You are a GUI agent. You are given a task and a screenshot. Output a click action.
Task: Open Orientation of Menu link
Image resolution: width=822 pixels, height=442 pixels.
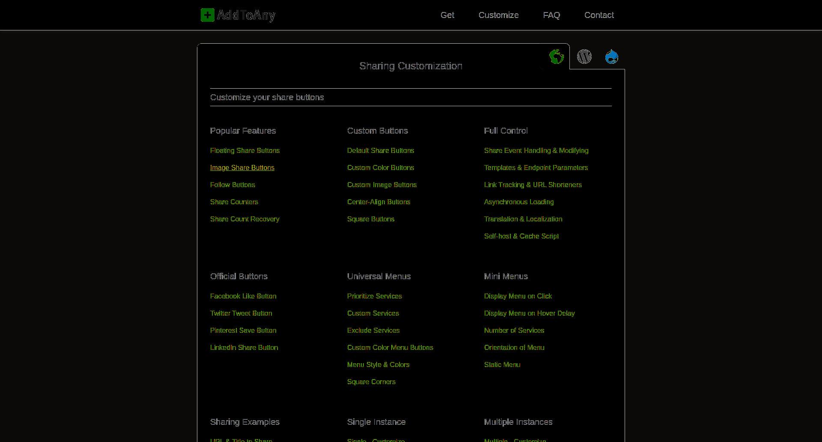514,347
